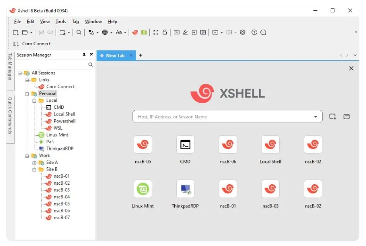The height and width of the screenshot is (246, 366).
Task: Collapse the Site B folder node
Action: pyautogui.click(x=34, y=170)
